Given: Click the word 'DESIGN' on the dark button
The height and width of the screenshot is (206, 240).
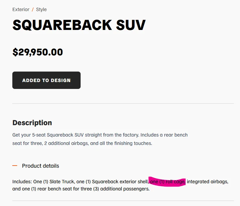Looking at the screenshot, I should (x=61, y=80).
